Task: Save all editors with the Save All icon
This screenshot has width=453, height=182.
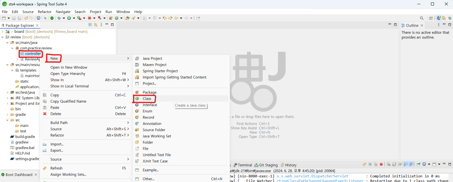Action: coord(19,18)
